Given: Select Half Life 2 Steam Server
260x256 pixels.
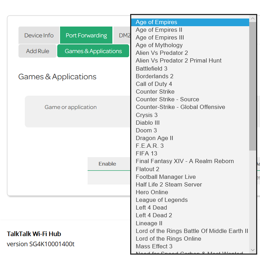Looking at the screenshot, I should [190, 184].
